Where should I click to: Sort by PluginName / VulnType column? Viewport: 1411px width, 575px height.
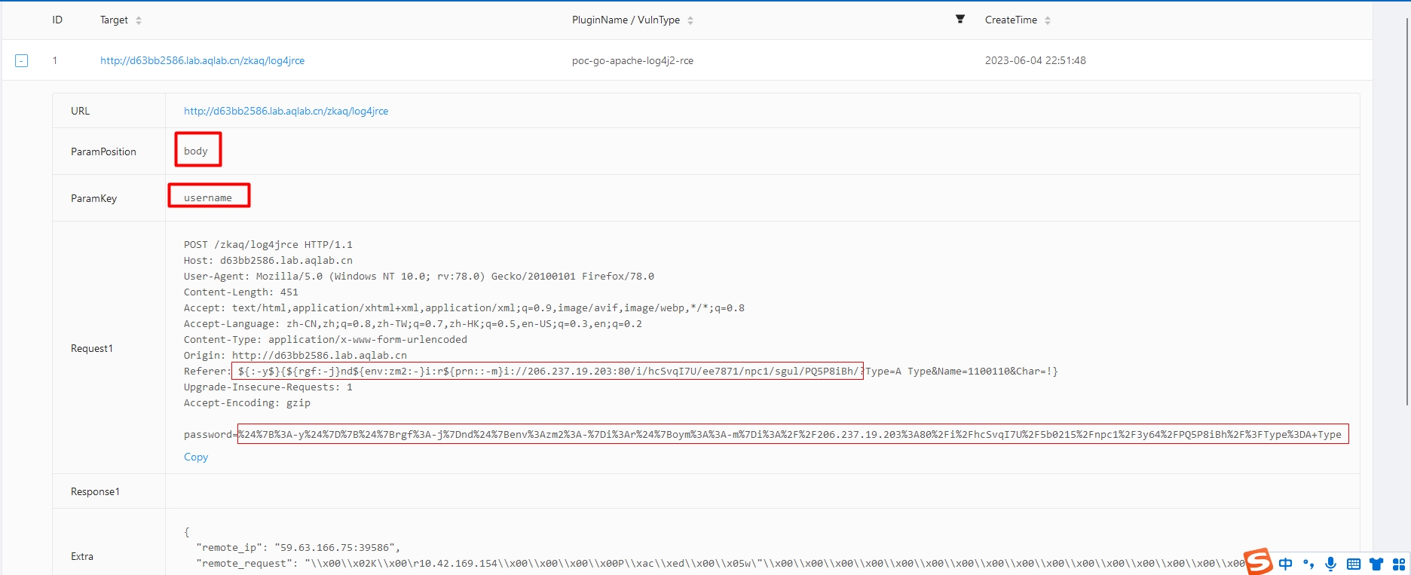pos(690,20)
